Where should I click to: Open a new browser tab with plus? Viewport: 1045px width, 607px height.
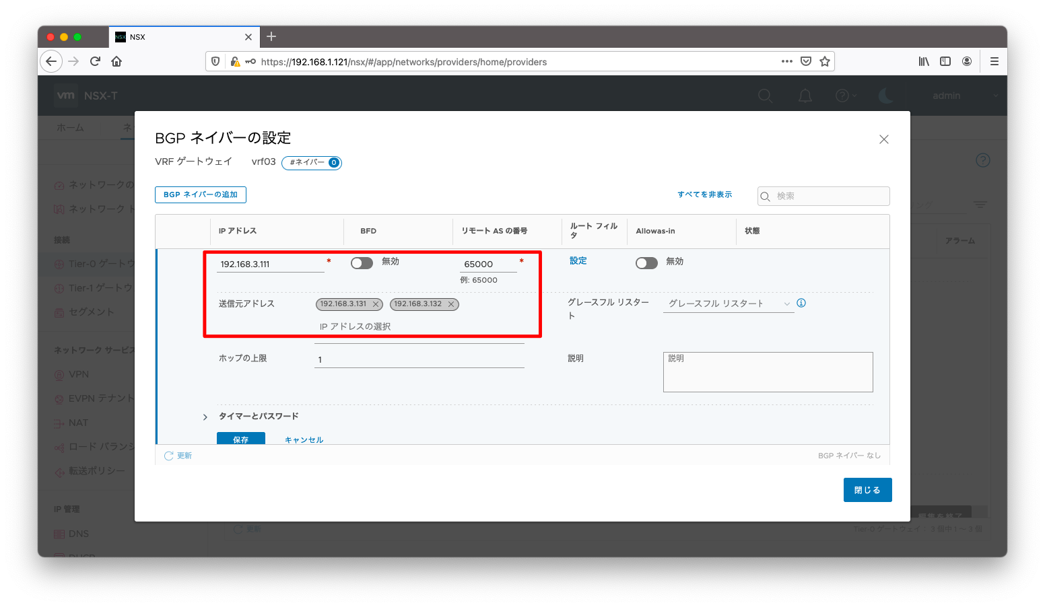coord(271,36)
